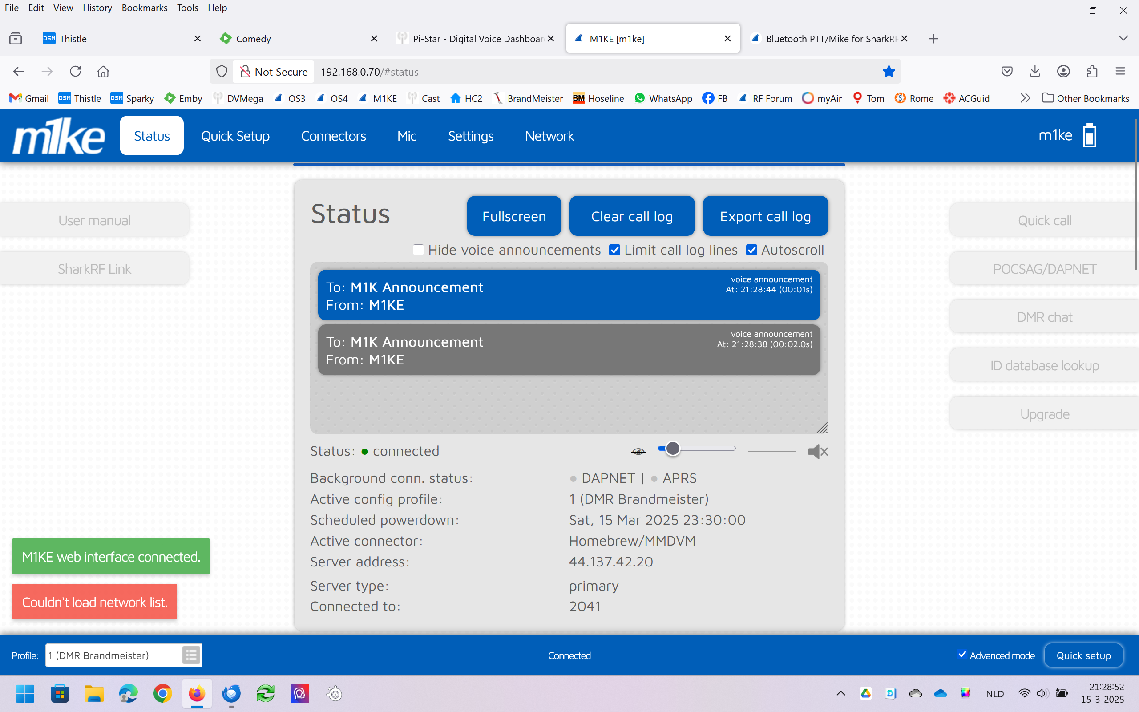Open Firefox extensions puzzle icon
Image resolution: width=1139 pixels, height=712 pixels.
[1092, 72]
